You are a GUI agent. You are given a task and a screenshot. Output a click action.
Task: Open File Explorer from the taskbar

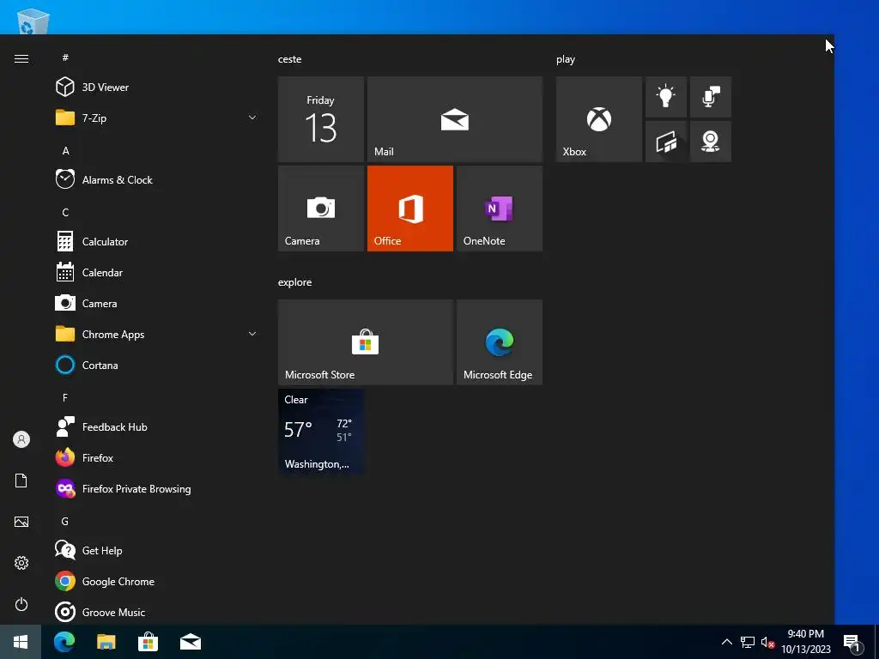[106, 642]
